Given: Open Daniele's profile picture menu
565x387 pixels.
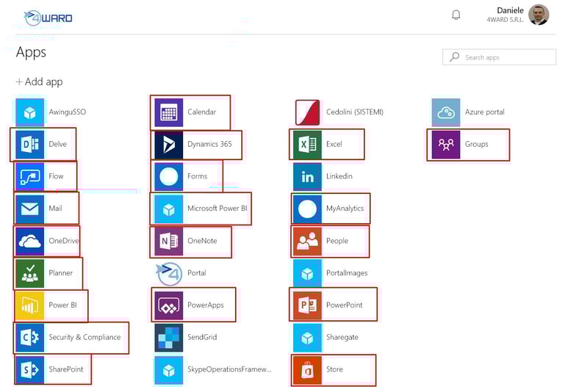Looking at the screenshot, I should point(539,15).
